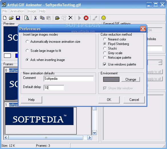Cut with the scissors icon

coord(35,18)
